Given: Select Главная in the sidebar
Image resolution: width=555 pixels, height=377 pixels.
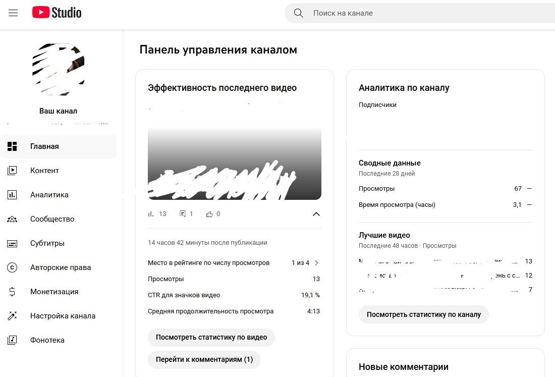Looking at the screenshot, I should (x=59, y=146).
